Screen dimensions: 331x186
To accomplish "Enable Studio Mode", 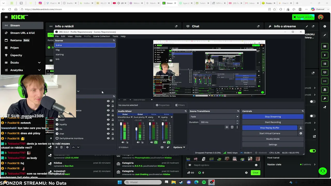I will coord(273,139).
